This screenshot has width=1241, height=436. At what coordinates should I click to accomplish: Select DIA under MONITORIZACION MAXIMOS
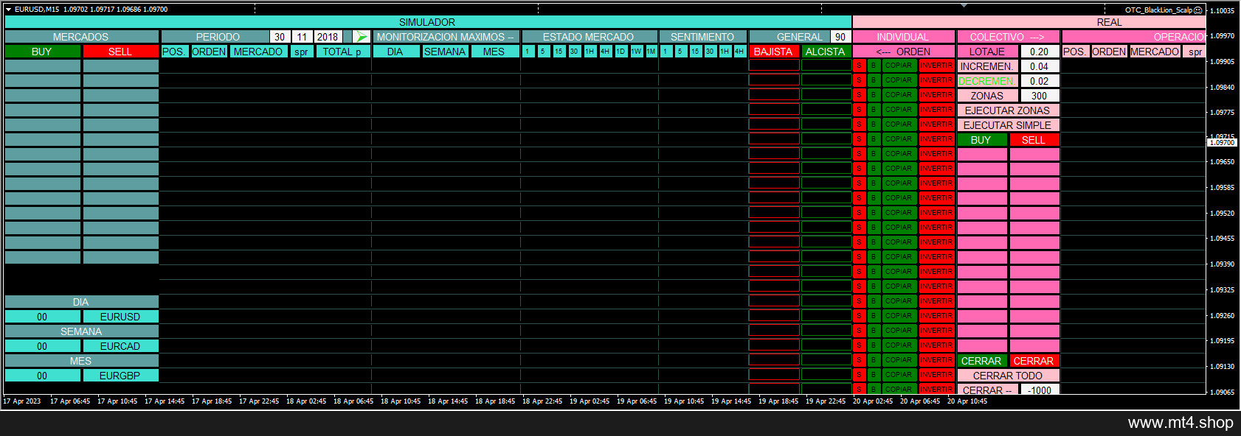tap(395, 52)
